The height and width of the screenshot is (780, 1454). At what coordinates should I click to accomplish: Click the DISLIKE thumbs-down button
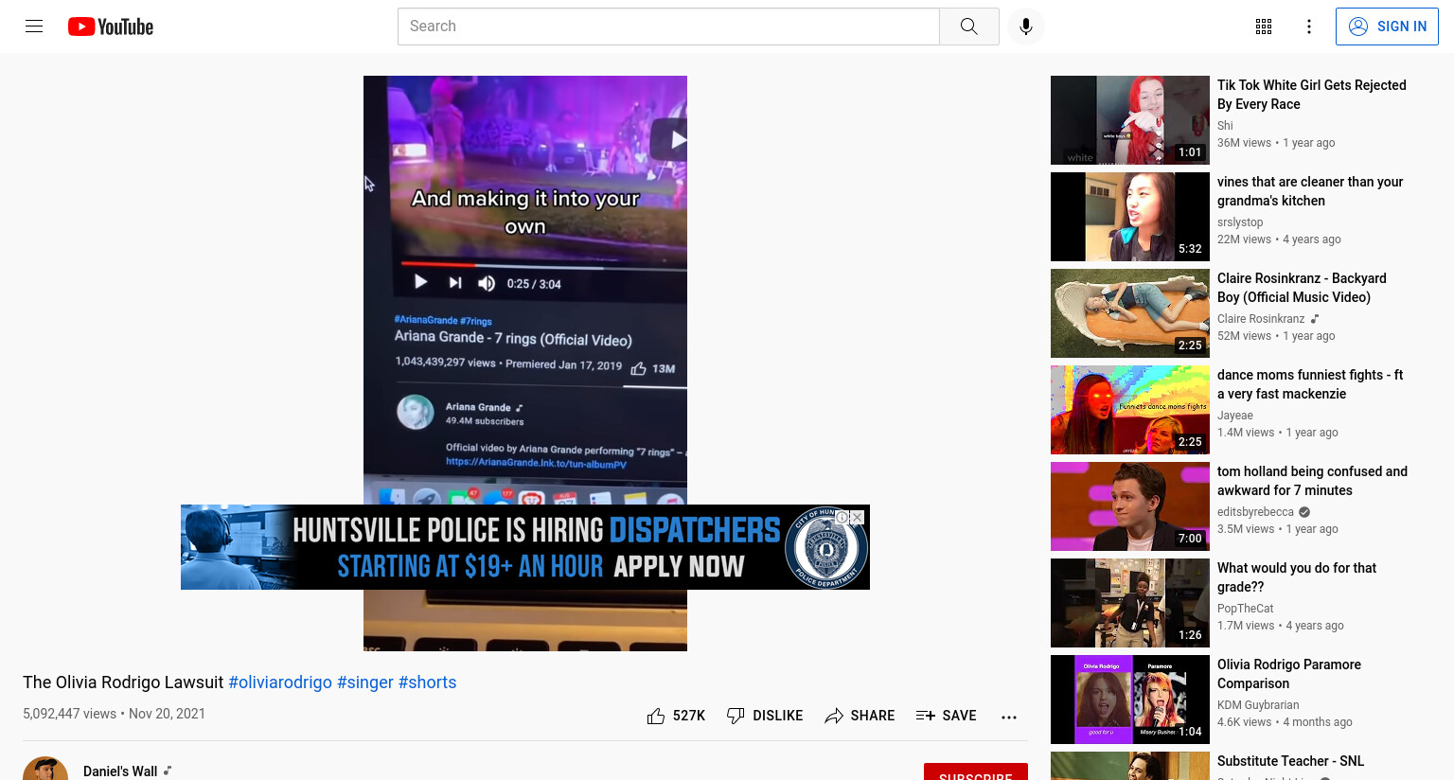765,716
